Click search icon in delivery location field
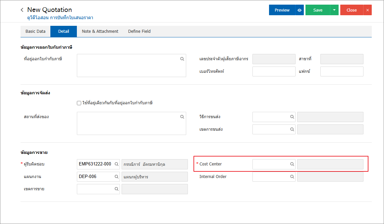This screenshot has height=224, width=384. (x=182, y=117)
